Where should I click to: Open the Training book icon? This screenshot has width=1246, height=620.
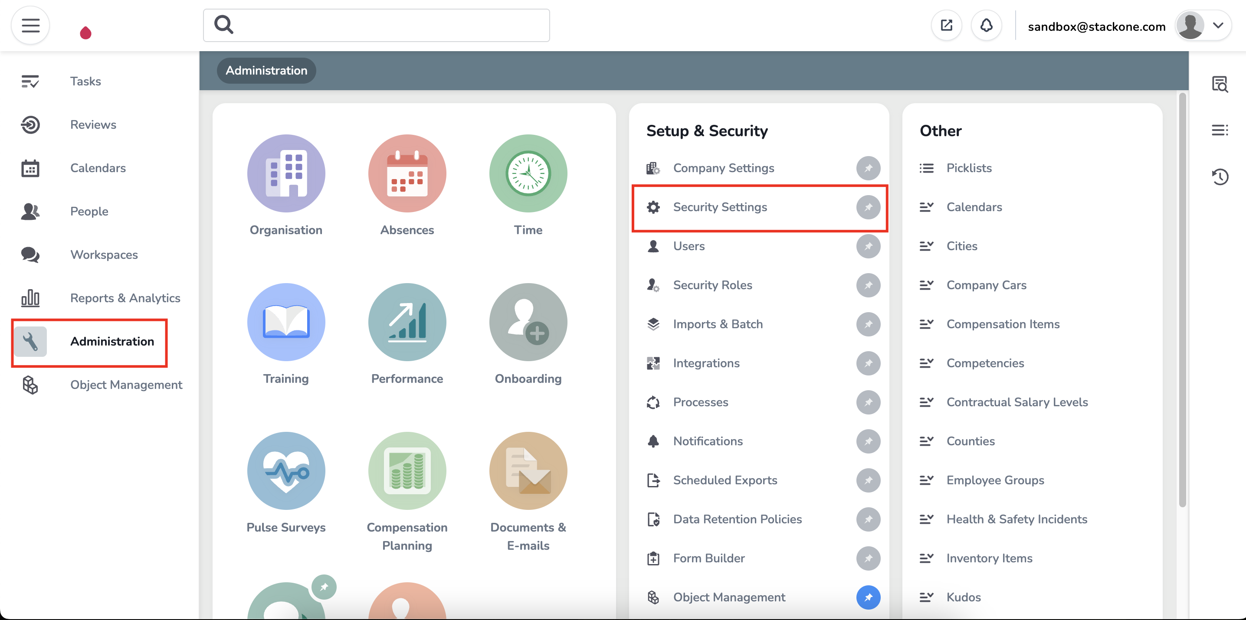click(286, 322)
